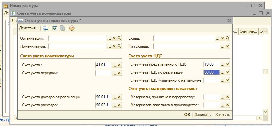Select Материалов заказчика в производстве account via ellipsis
This screenshot has height=126, width=272.
coord(223,105)
